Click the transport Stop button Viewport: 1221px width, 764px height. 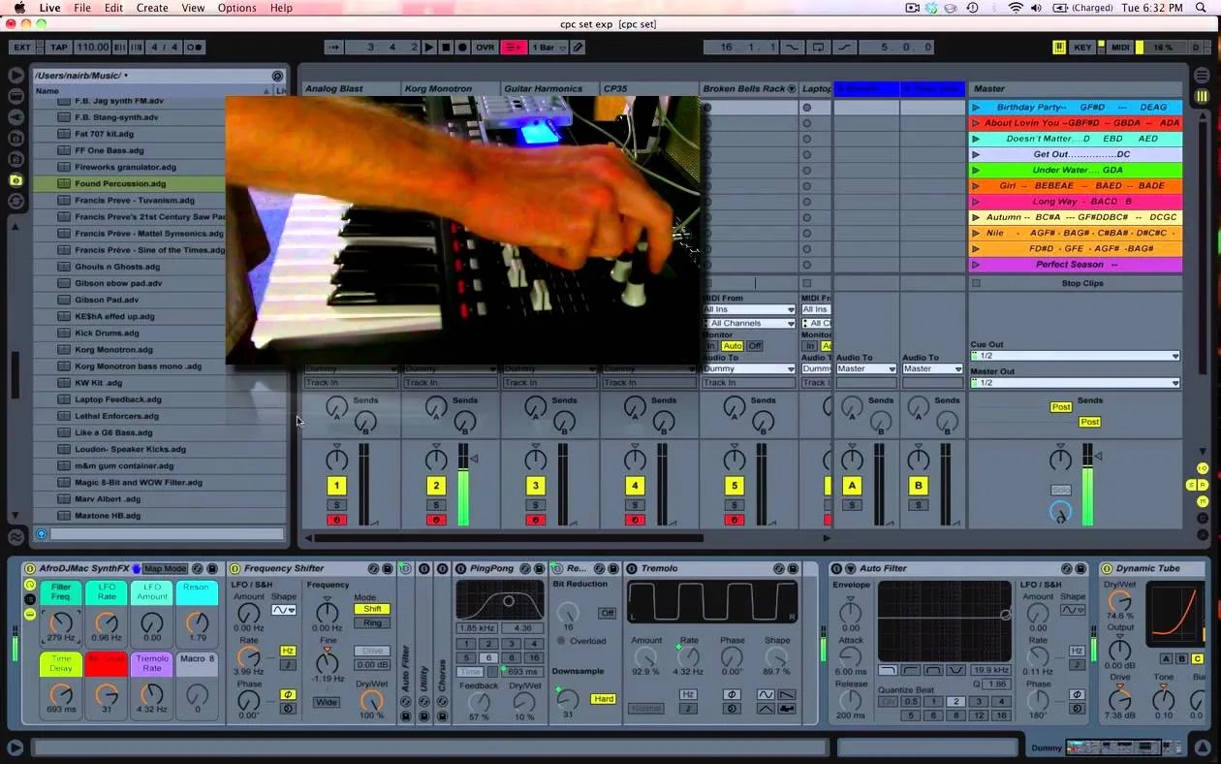click(x=446, y=47)
